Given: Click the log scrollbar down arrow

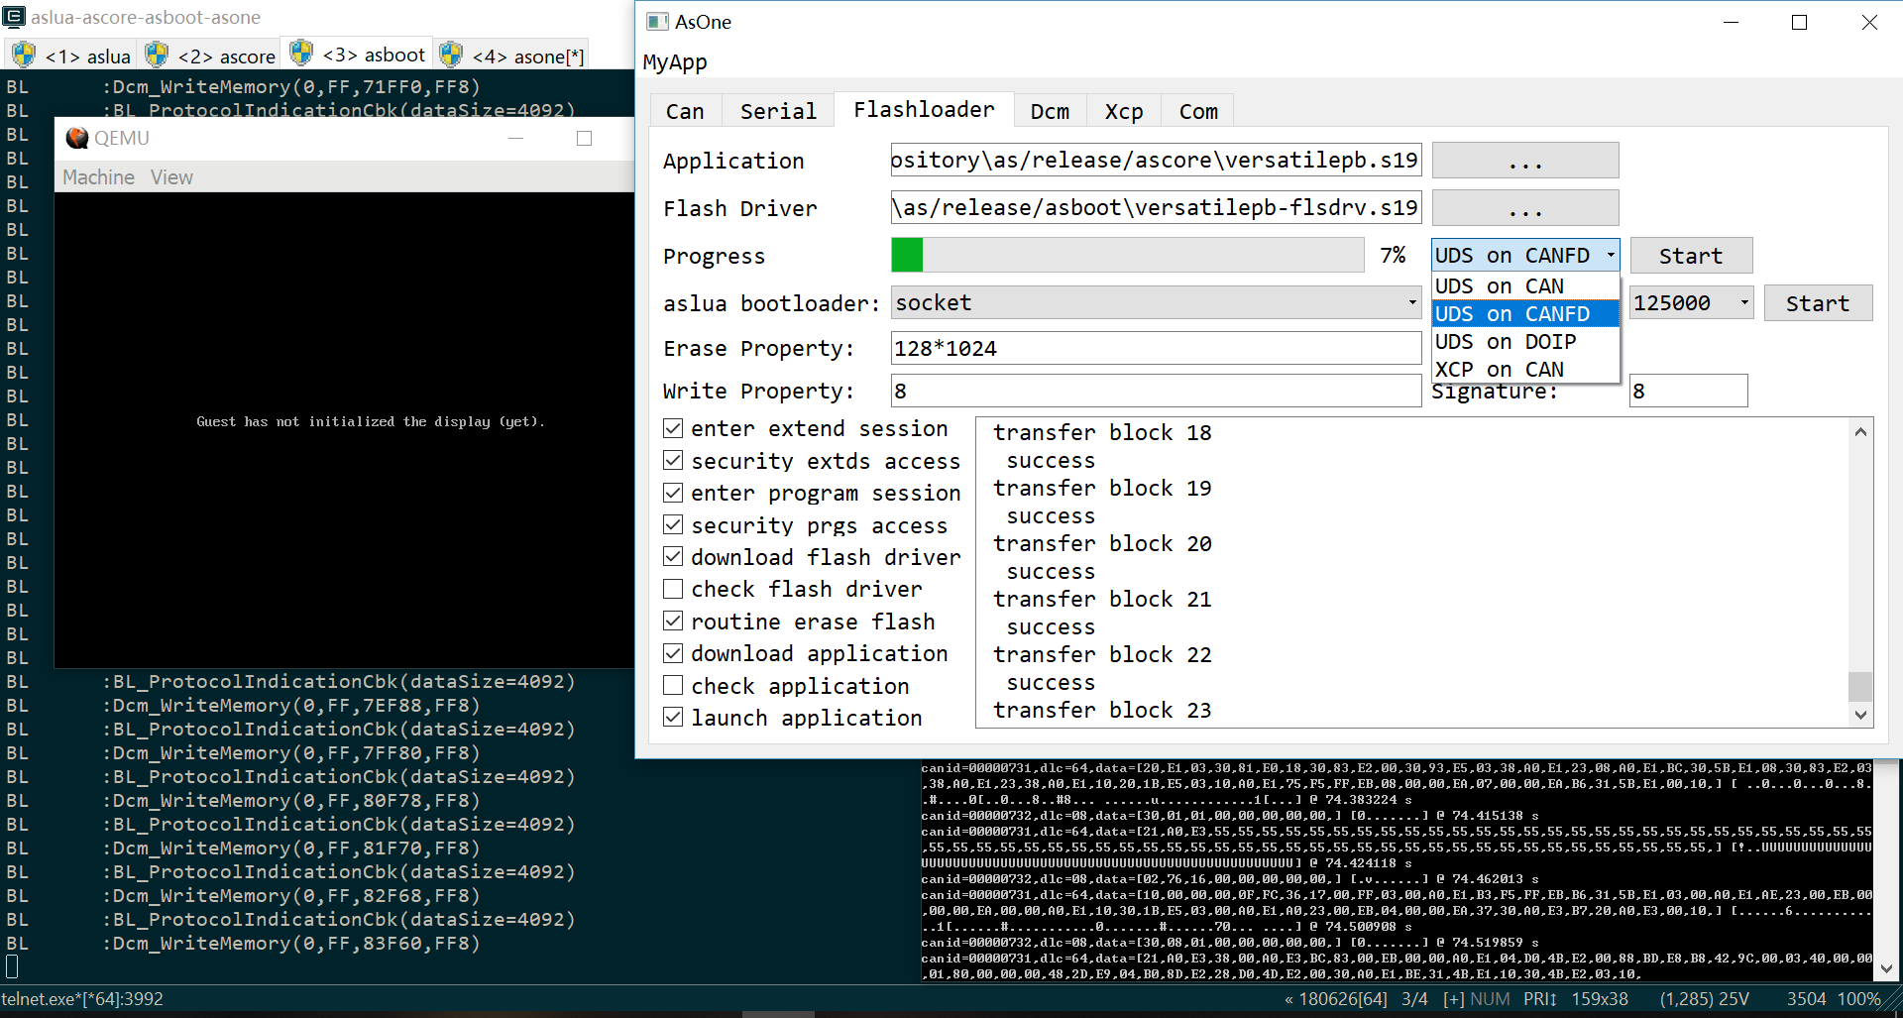Looking at the screenshot, I should coord(1860,715).
